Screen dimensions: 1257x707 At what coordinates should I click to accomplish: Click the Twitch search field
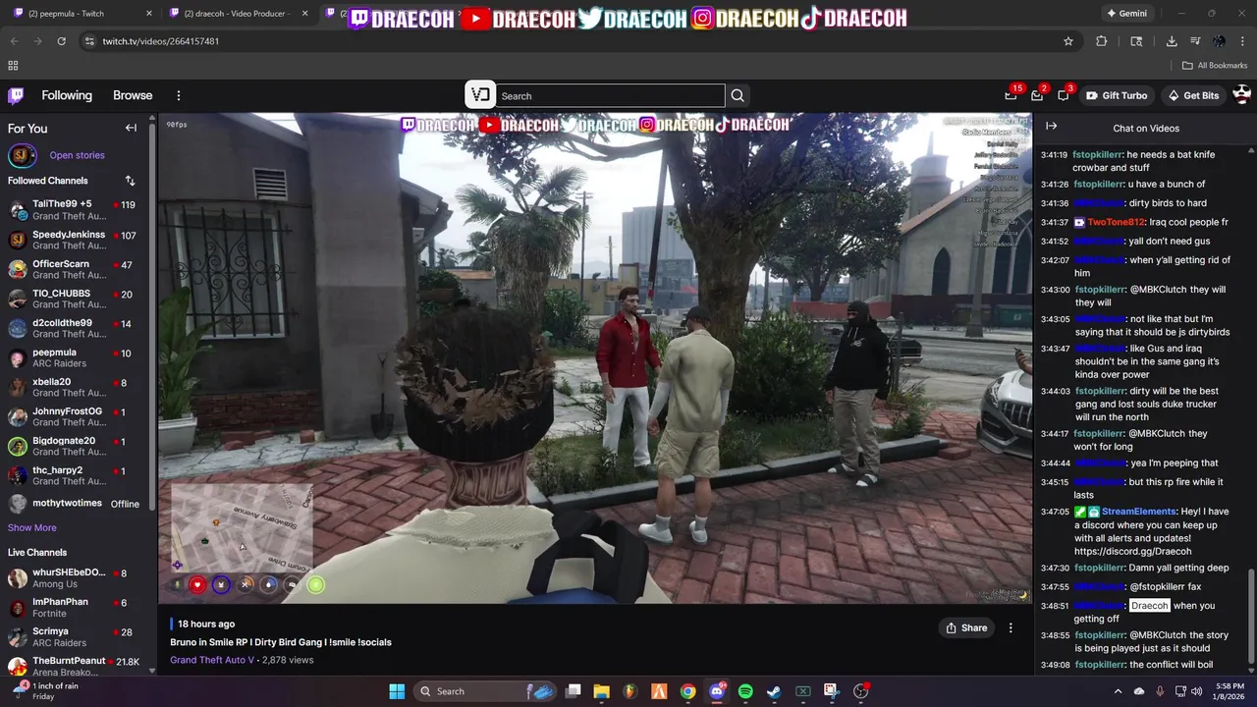[610, 95]
